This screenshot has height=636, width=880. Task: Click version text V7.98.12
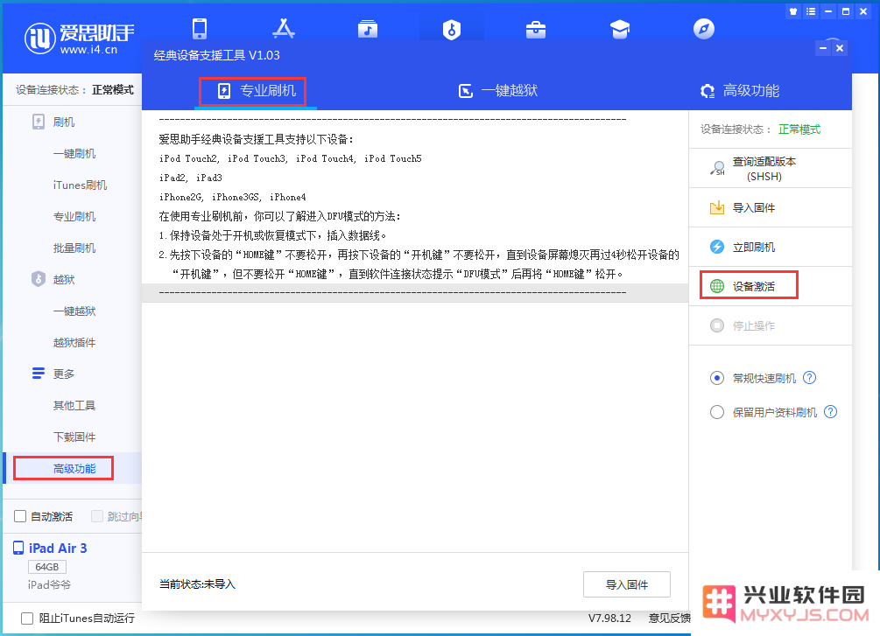tap(609, 618)
